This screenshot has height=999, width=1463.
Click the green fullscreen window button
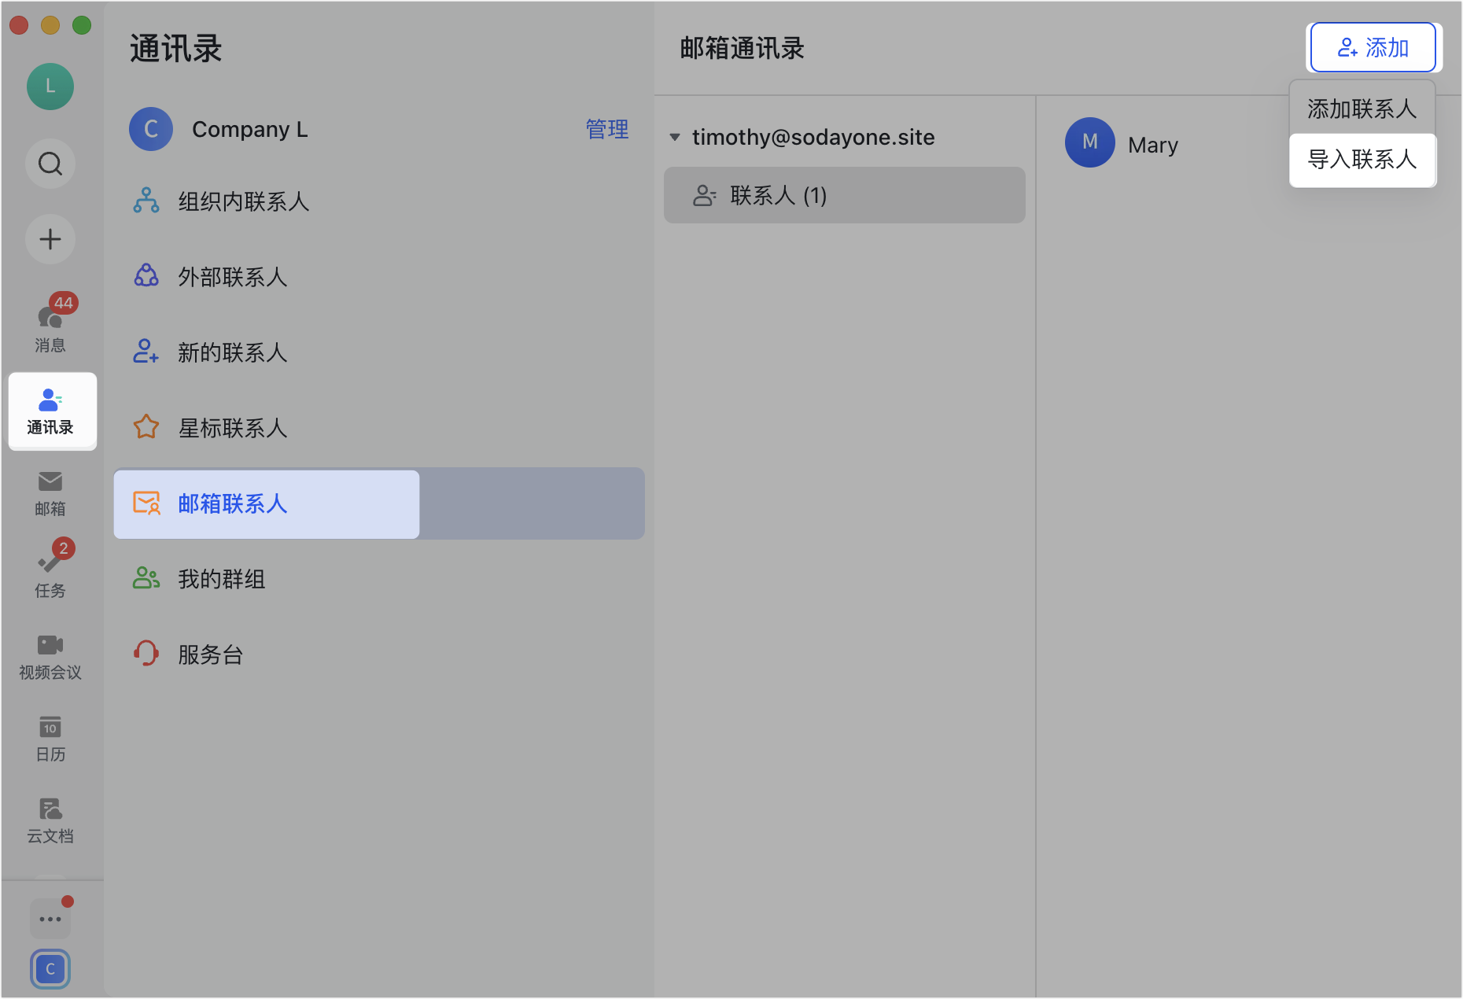(82, 26)
